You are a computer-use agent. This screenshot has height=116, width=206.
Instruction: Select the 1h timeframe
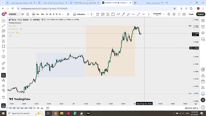pyautogui.click(x=47, y=14)
